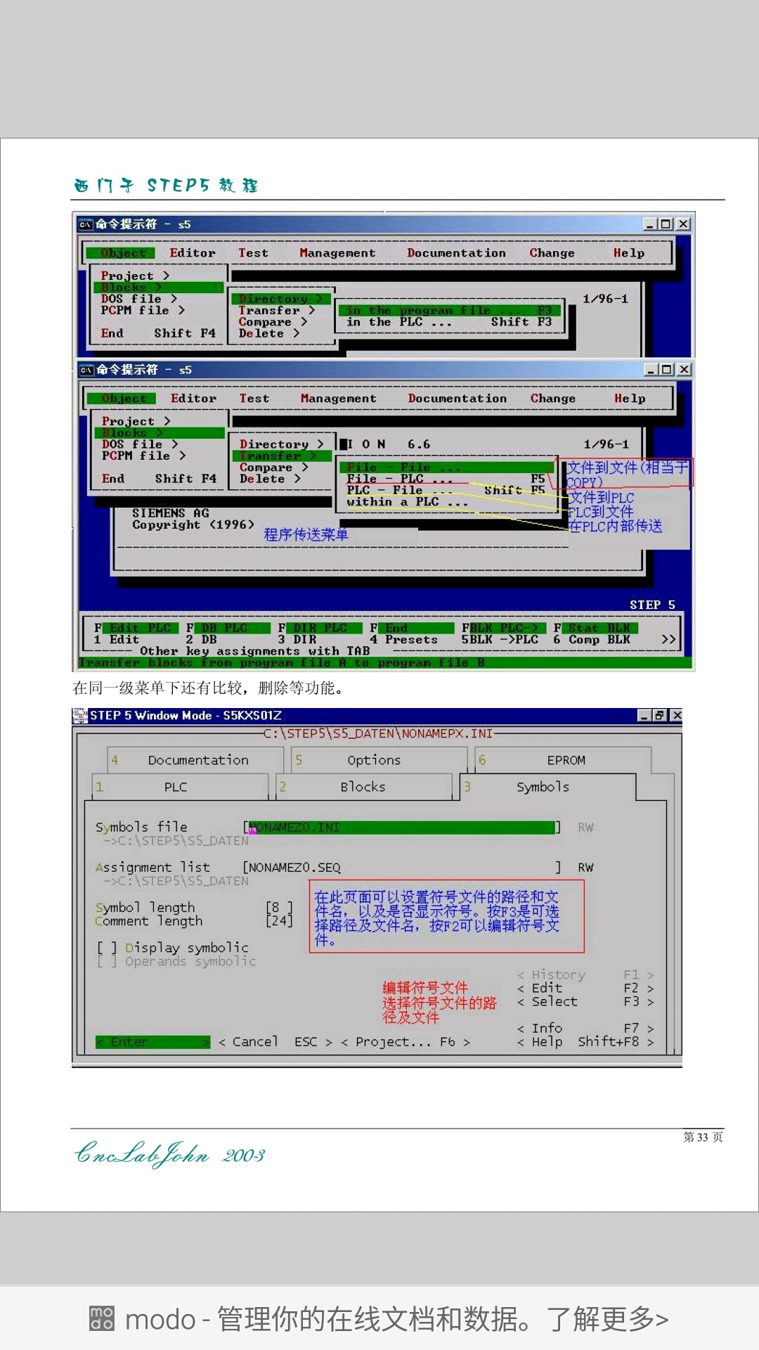Switch to Options tab

pyautogui.click(x=379, y=760)
